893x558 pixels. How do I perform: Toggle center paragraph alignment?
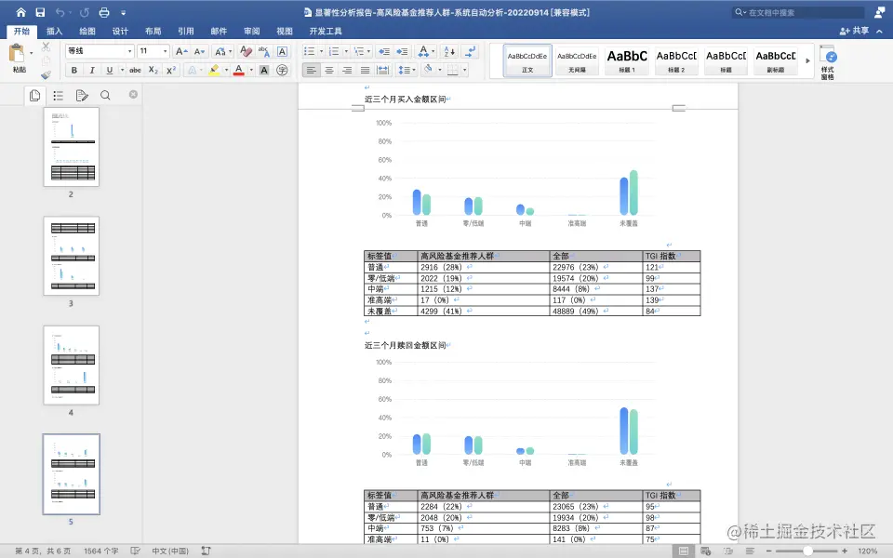click(328, 70)
